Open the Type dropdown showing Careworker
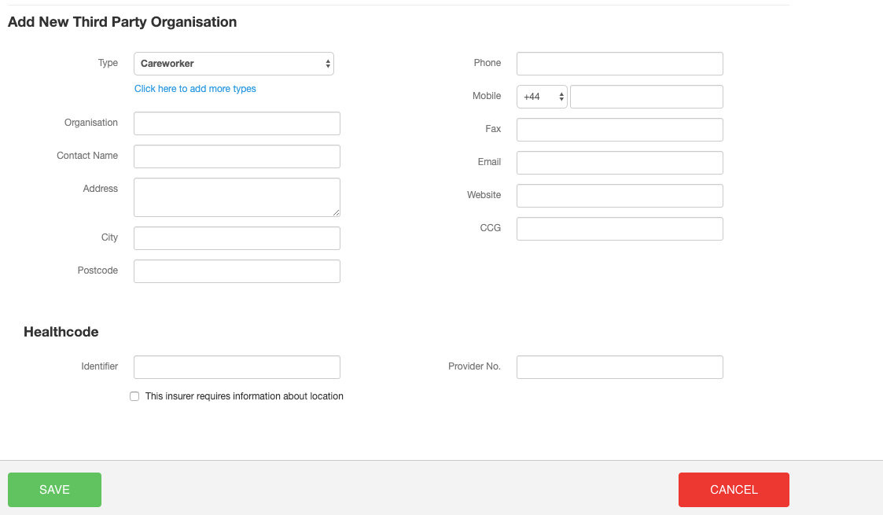This screenshot has height=515, width=883. [234, 64]
